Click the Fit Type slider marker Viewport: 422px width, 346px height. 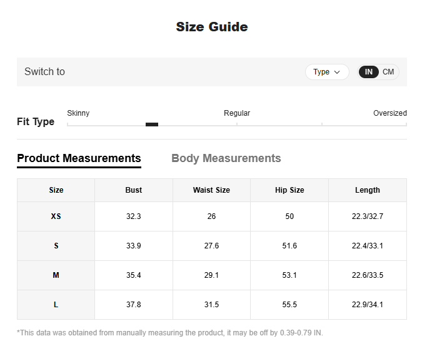point(152,125)
